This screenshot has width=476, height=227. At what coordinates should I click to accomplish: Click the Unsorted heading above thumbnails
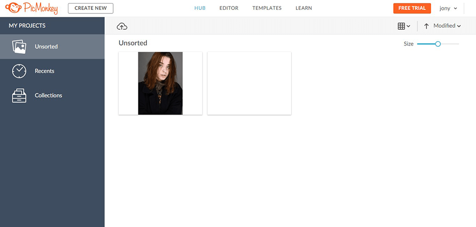click(133, 43)
